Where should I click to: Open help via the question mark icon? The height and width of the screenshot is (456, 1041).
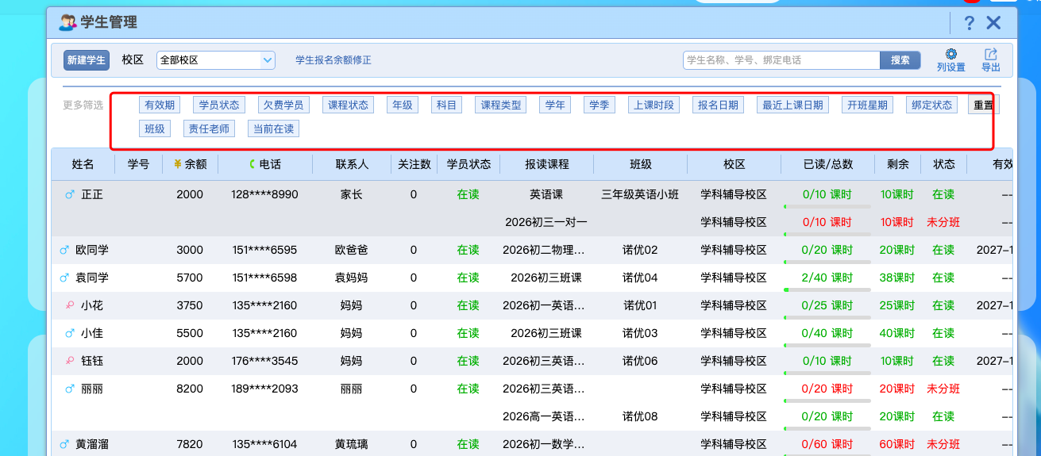point(970,23)
